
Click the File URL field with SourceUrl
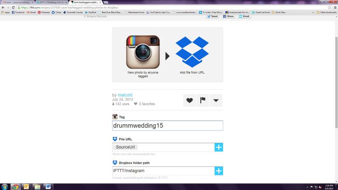[163, 147]
